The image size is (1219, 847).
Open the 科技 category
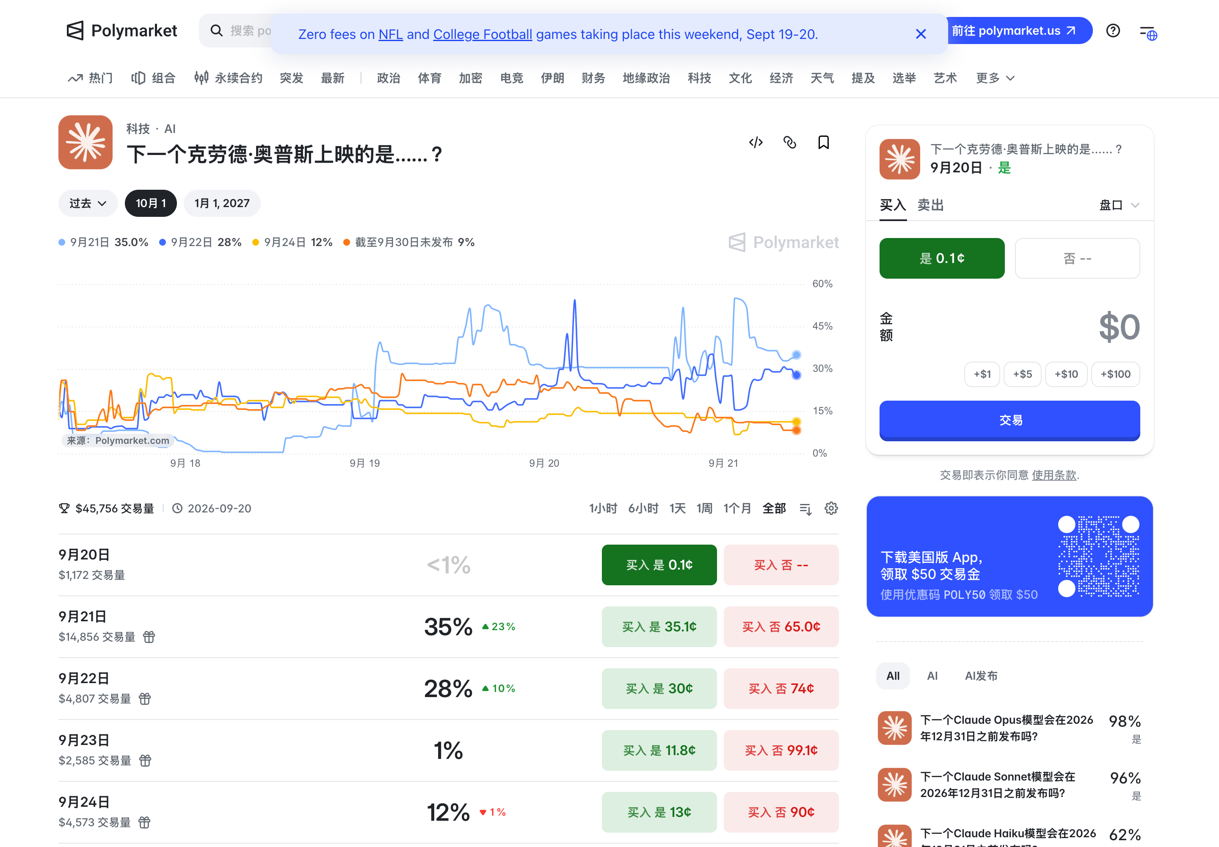point(699,78)
